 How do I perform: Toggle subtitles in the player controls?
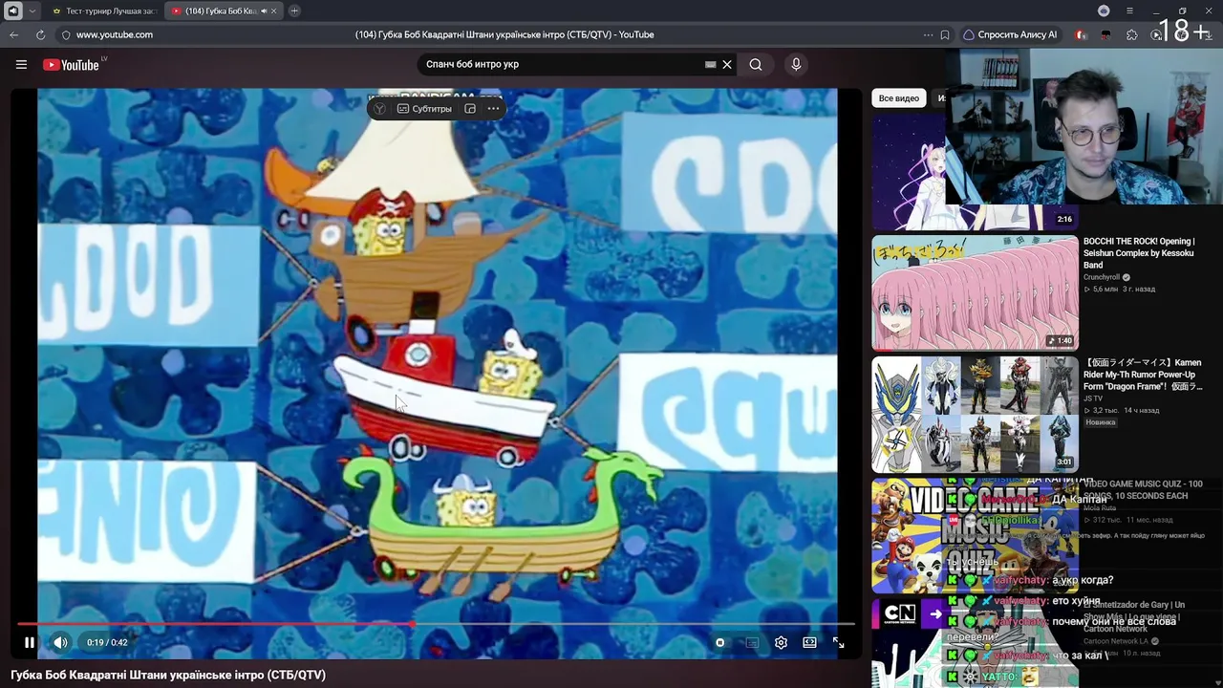click(752, 642)
